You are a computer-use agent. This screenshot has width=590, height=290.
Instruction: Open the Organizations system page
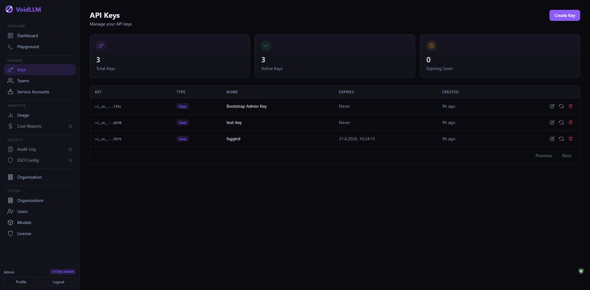tap(40, 200)
